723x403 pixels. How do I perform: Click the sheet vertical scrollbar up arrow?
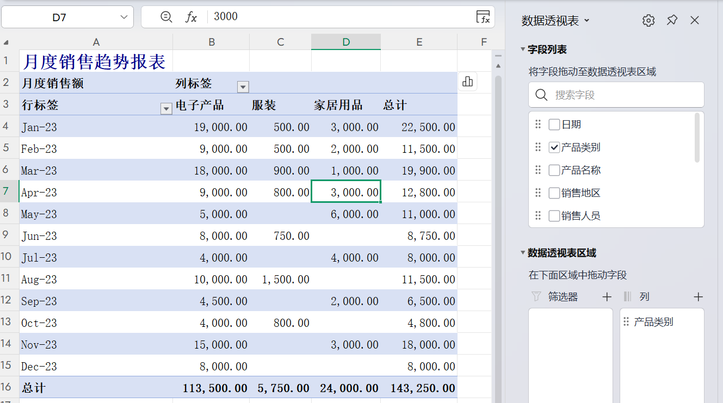tap(498, 66)
